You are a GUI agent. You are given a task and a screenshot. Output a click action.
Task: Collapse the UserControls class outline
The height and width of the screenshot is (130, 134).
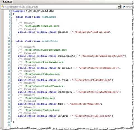(x=11, y=41)
